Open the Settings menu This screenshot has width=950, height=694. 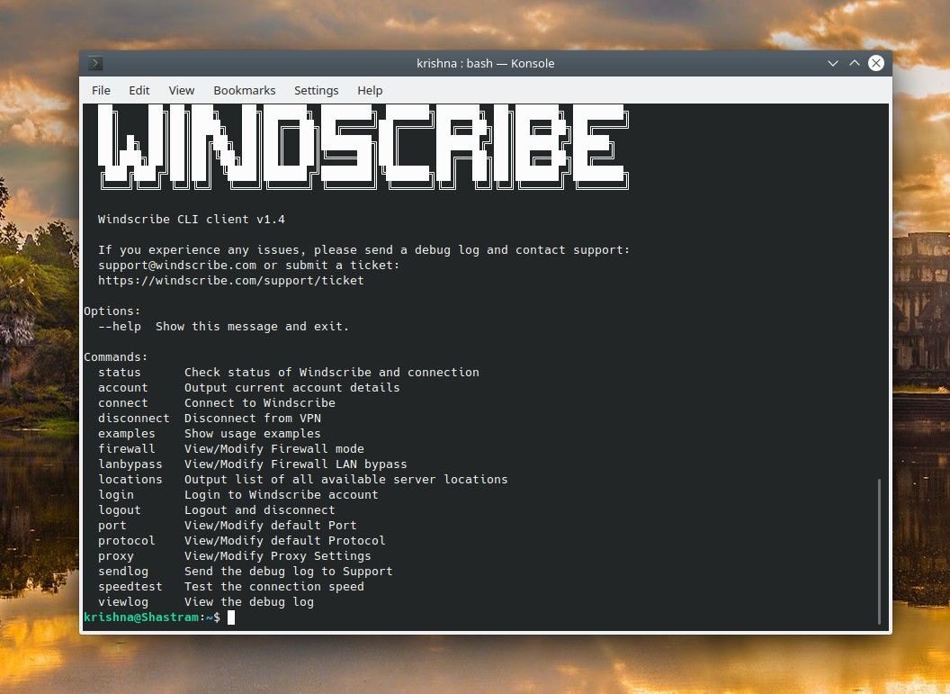(x=316, y=90)
